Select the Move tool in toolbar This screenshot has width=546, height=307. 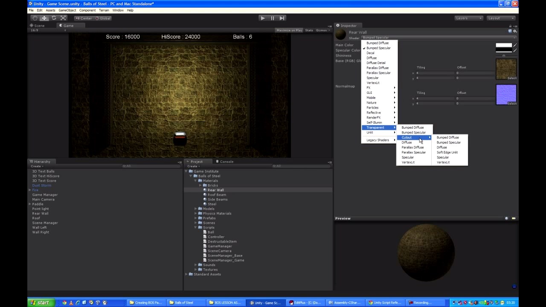[x=44, y=18]
